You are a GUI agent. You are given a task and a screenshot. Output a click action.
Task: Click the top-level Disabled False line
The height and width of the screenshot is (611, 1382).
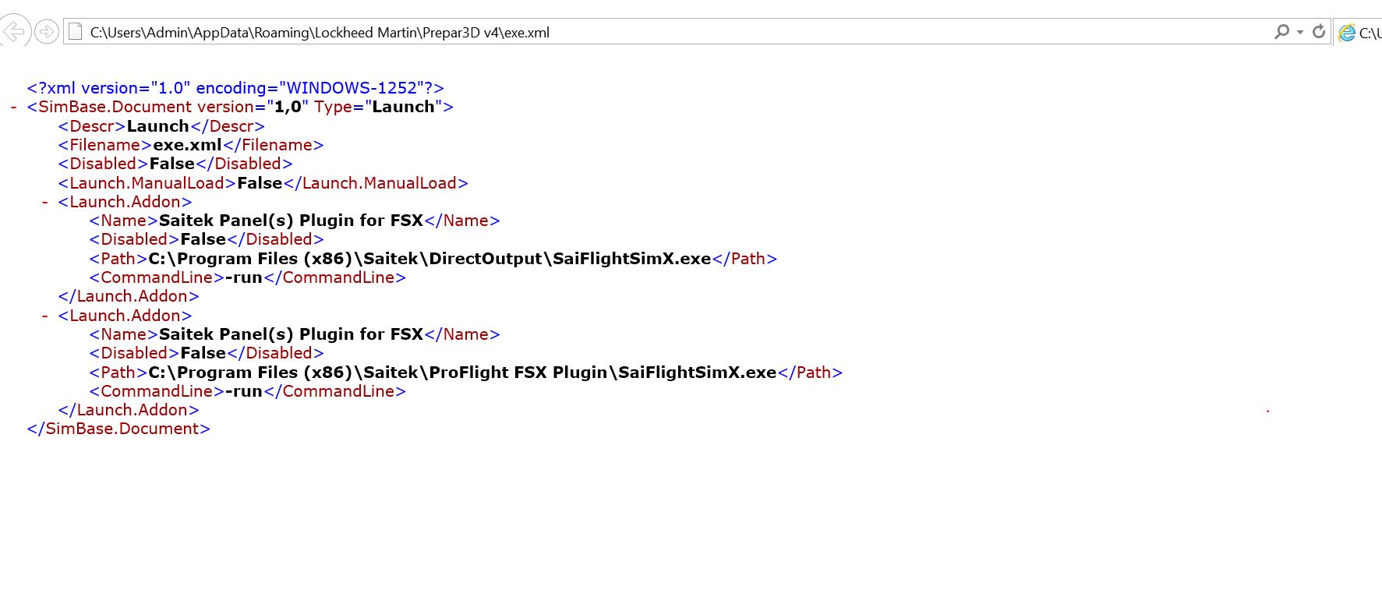[x=175, y=164]
